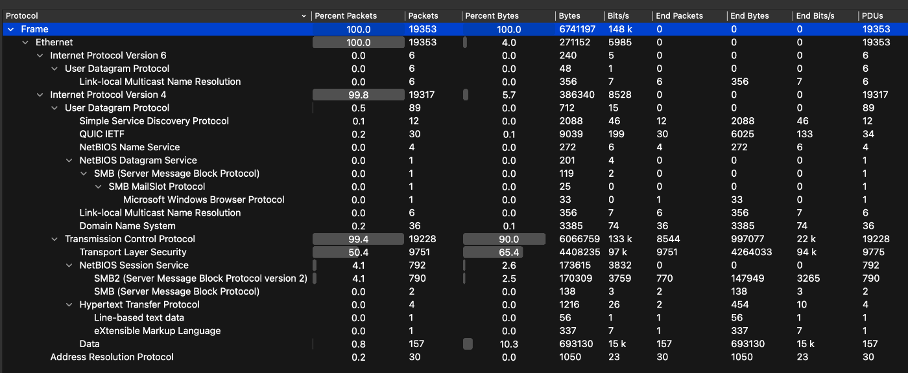The image size is (908, 373).
Task: Select the Data row under TCP
Action: point(454,344)
